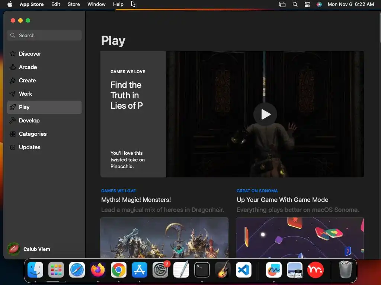Click the GREAT ON SONOMA label
The image size is (381, 285).
click(x=257, y=191)
